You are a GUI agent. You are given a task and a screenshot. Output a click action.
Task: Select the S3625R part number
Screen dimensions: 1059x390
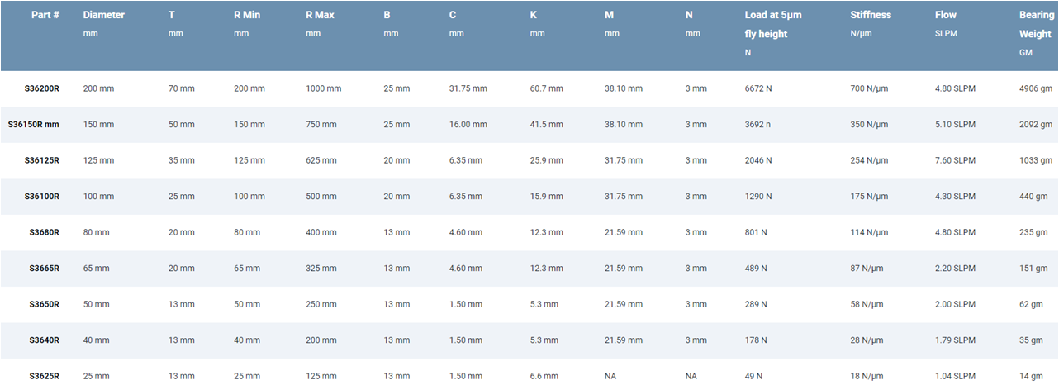(x=44, y=376)
